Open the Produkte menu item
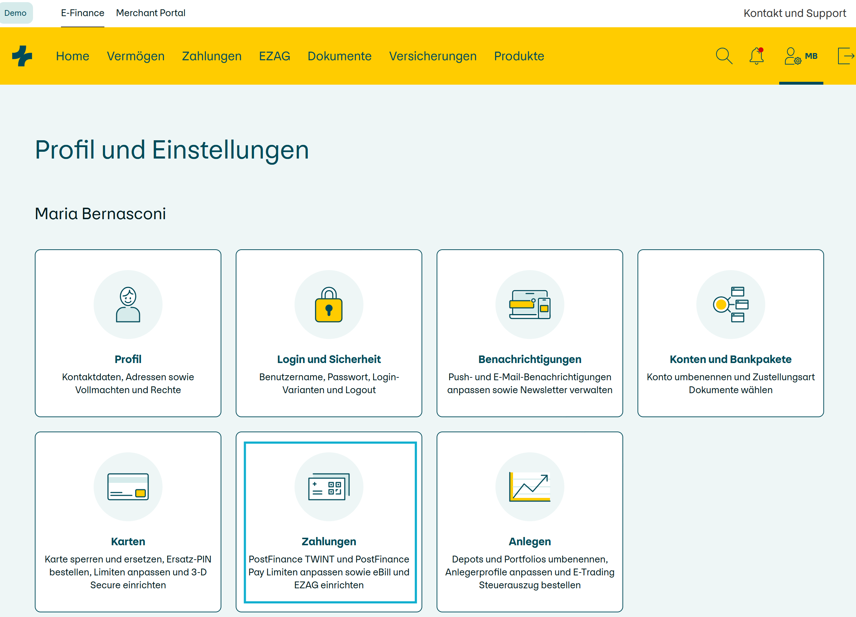856x617 pixels. (519, 56)
